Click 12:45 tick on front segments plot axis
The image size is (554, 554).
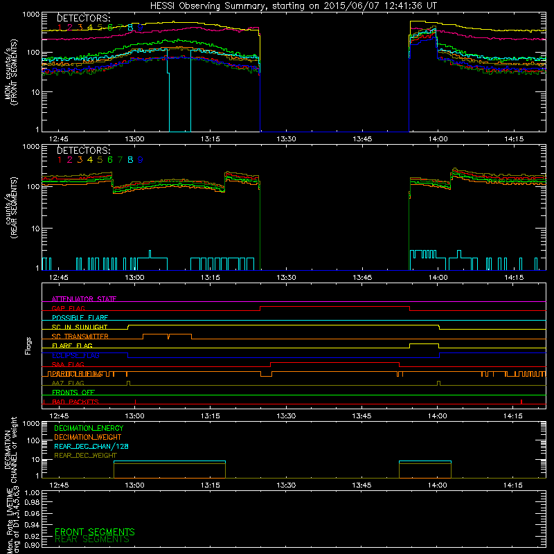(x=59, y=139)
